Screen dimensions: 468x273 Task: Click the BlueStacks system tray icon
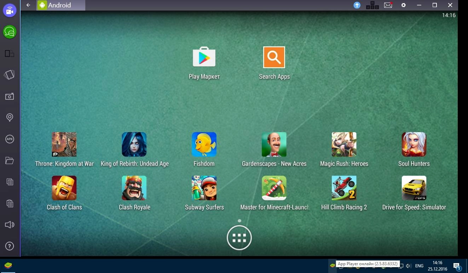tap(333, 266)
